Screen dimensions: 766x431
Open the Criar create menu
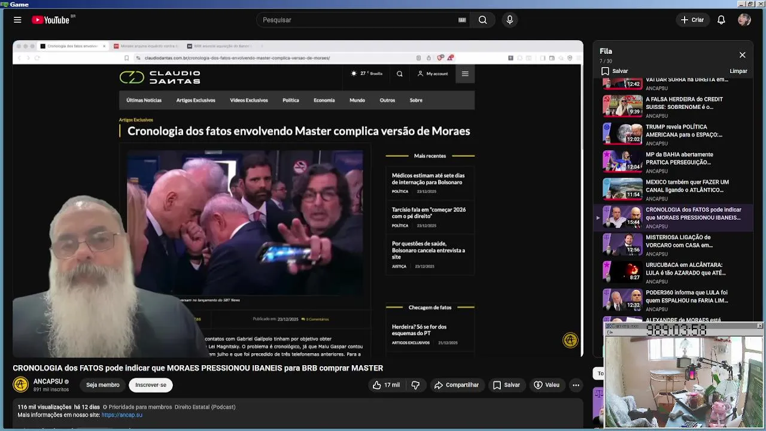point(692,20)
